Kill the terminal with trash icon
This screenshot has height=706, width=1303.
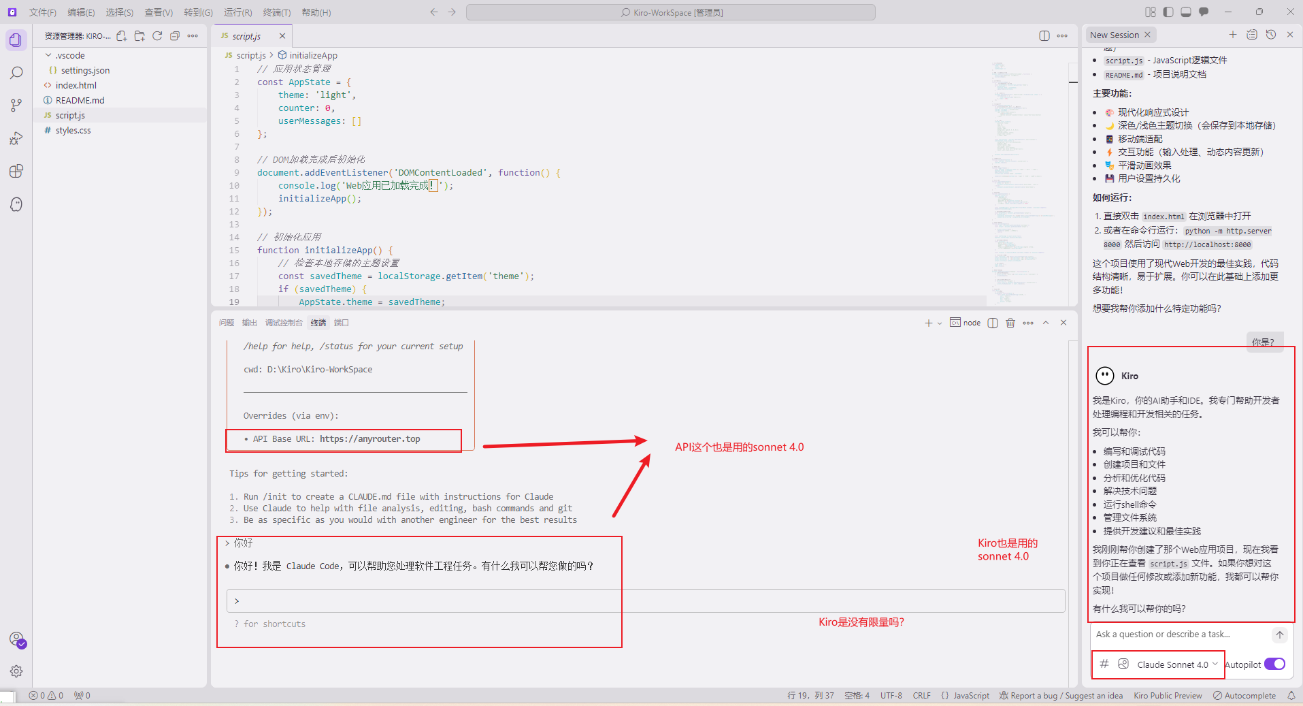pyautogui.click(x=1010, y=323)
